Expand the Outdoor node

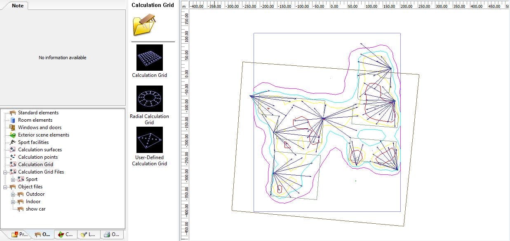click(x=13, y=194)
